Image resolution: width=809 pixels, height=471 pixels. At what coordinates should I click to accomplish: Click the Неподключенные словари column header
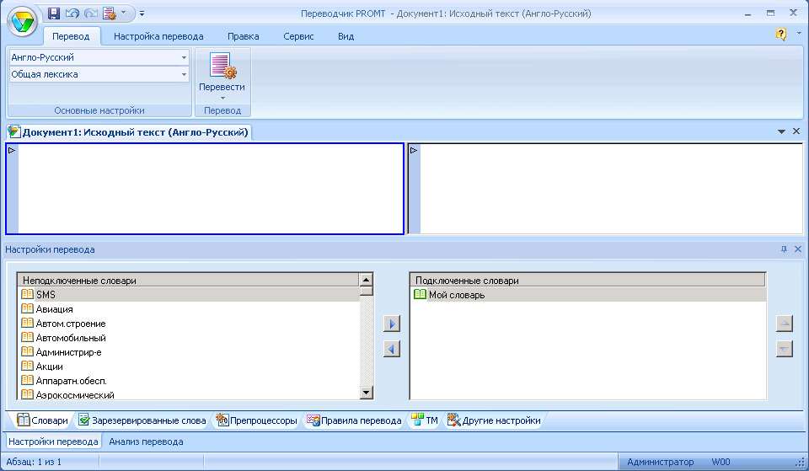(x=188, y=280)
